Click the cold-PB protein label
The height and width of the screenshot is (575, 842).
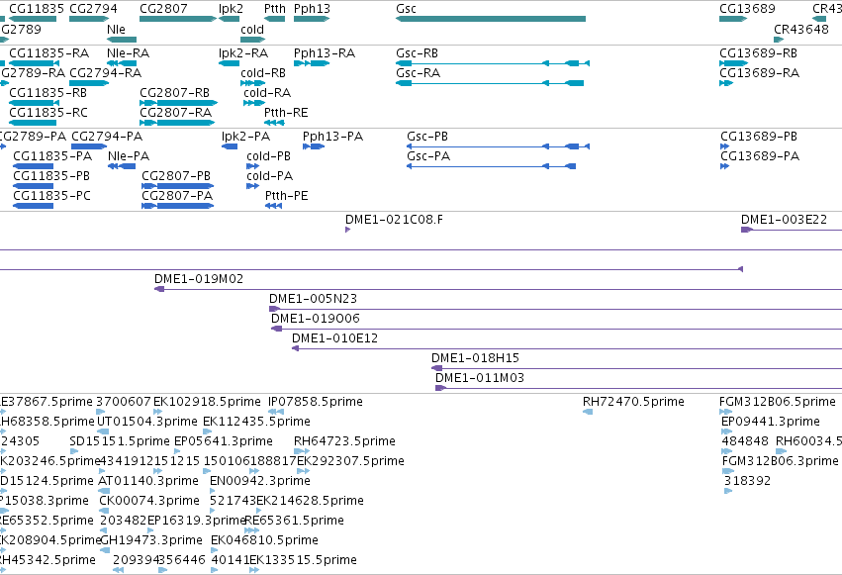(268, 156)
